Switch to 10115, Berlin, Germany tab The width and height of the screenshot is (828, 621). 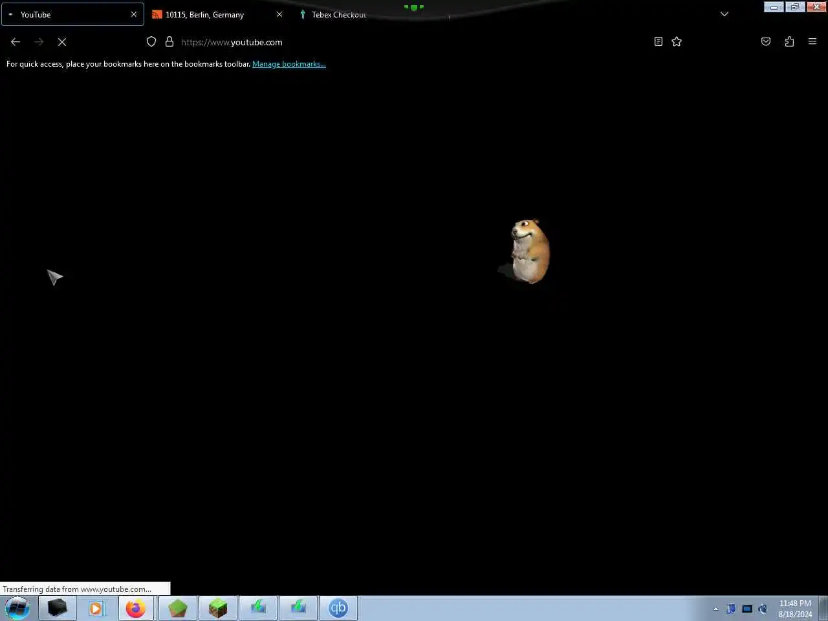point(217,14)
